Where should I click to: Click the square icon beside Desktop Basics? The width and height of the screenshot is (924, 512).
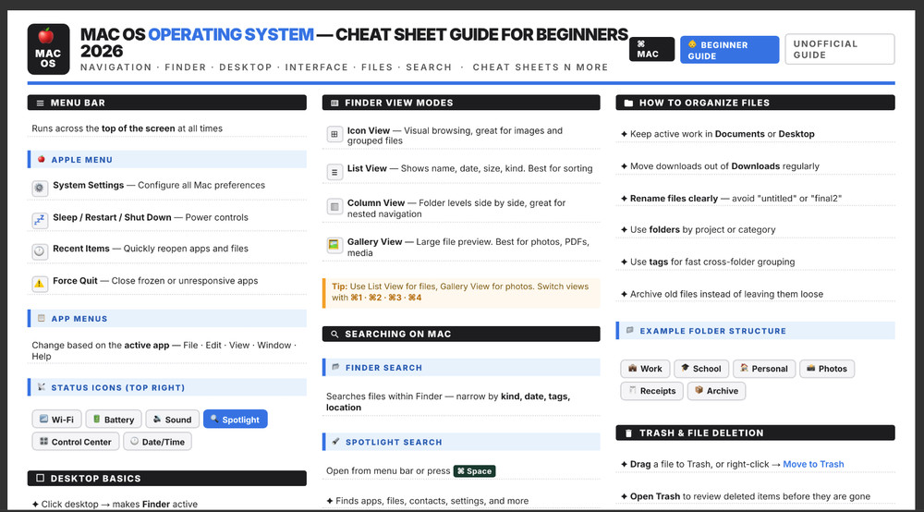[x=40, y=479]
